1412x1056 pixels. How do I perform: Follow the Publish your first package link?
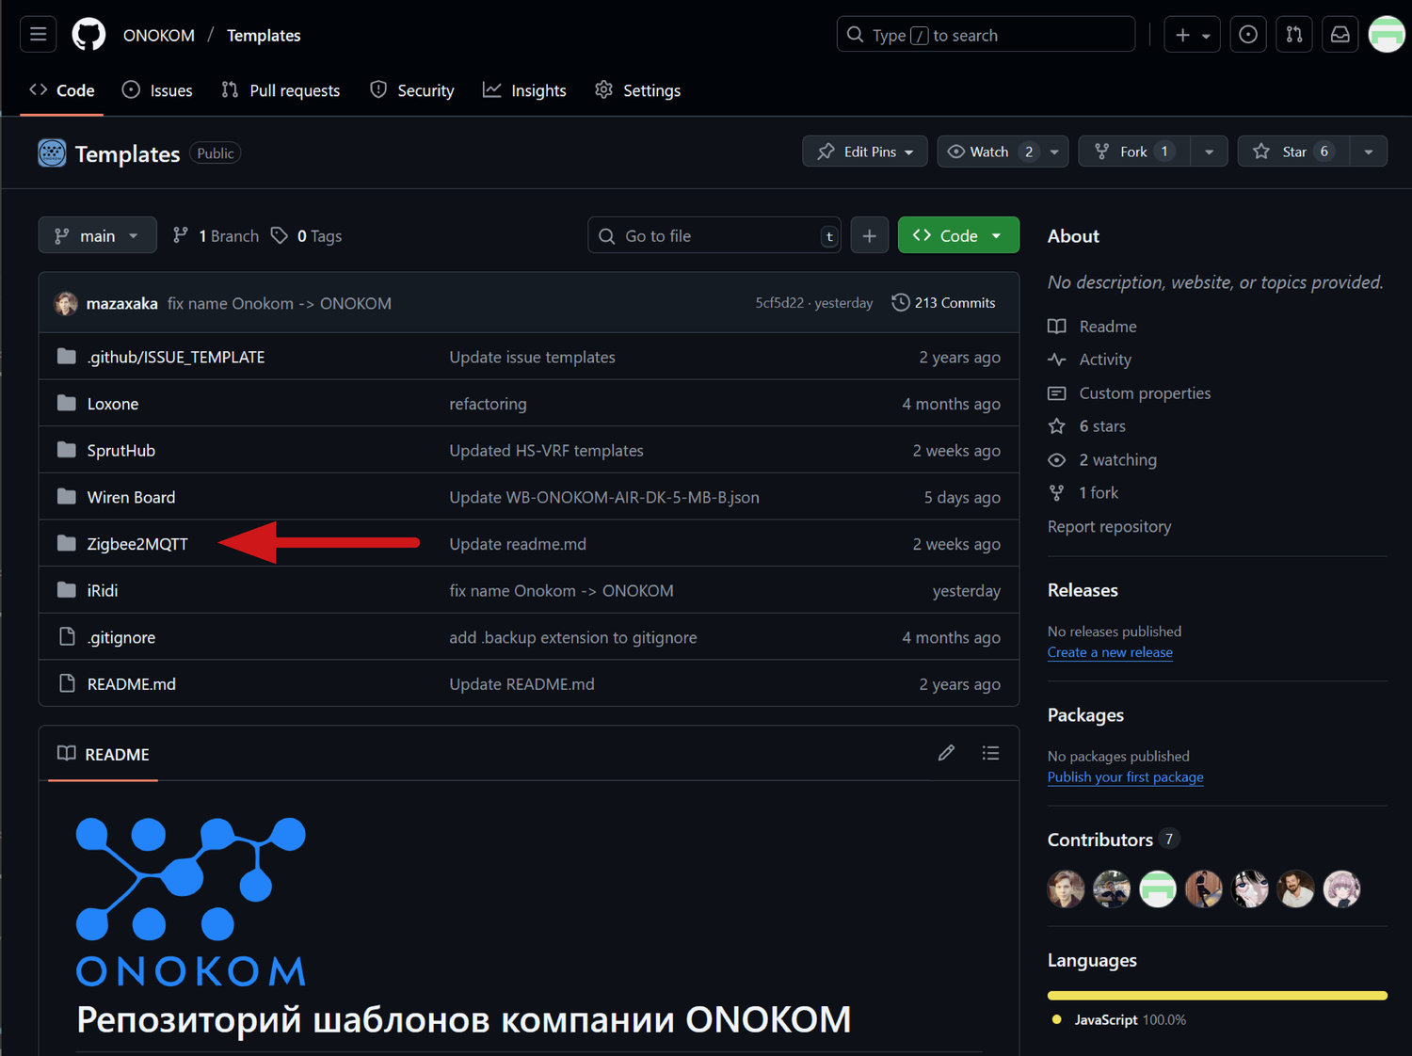[1125, 776]
